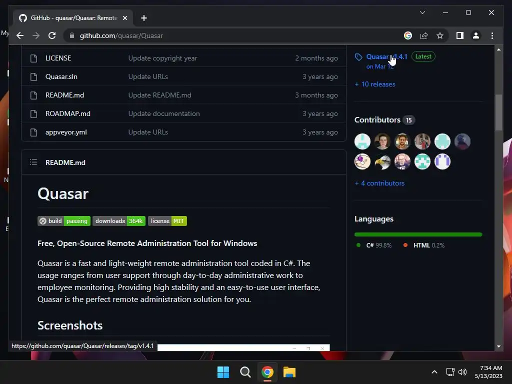Open the tab search dropdown arrow
Screen dimensions: 512x384
click(422, 12)
